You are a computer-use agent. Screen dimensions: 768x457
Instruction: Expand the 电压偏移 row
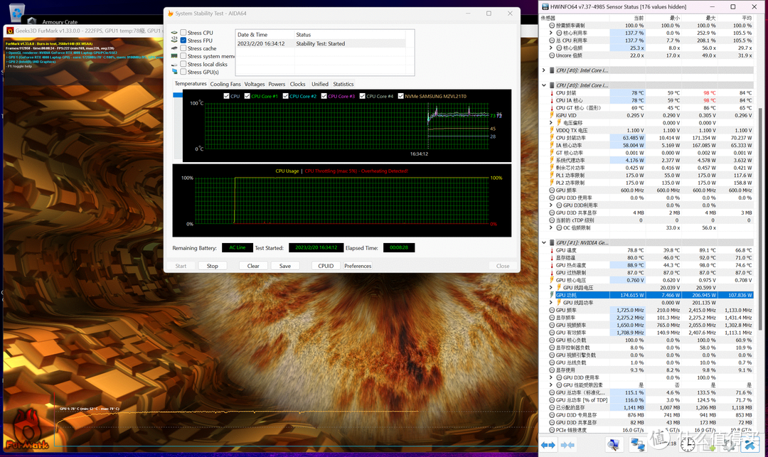point(551,123)
